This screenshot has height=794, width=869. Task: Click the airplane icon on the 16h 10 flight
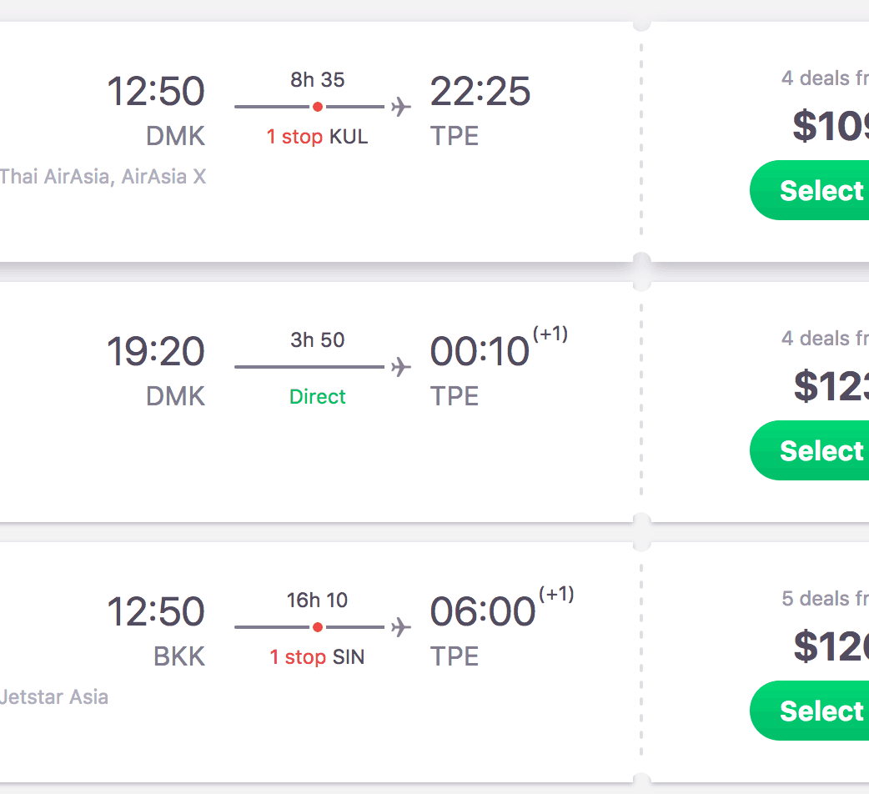401,627
